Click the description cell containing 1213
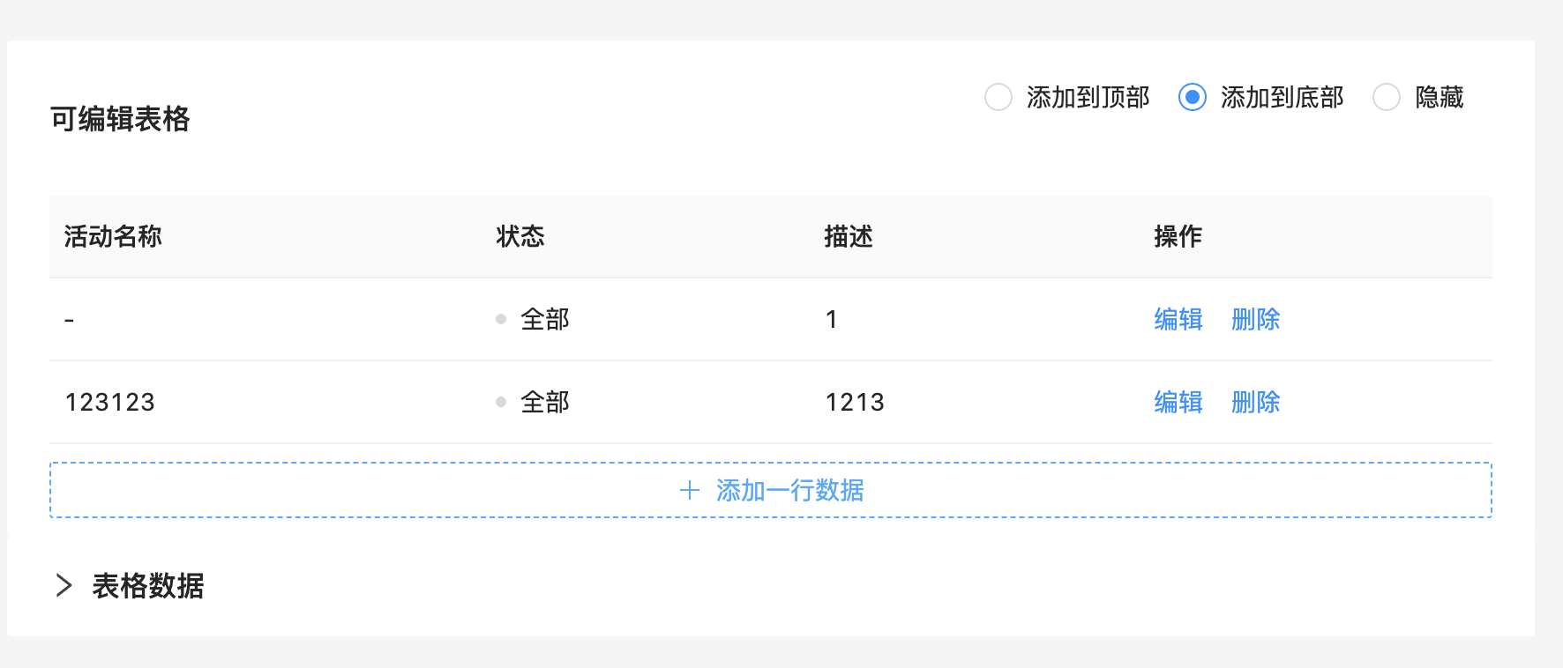Viewport: 1563px width, 668px height. pyautogui.click(x=854, y=402)
